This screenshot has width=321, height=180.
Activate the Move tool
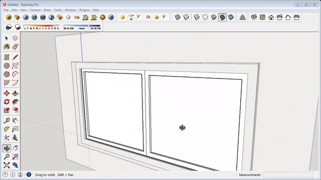[x=7, y=93]
